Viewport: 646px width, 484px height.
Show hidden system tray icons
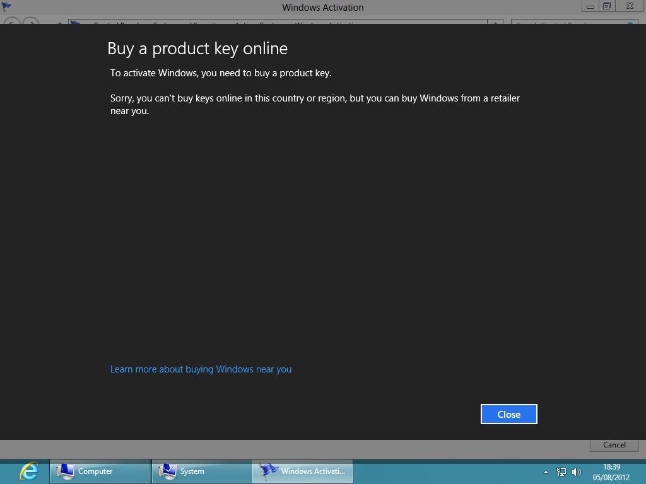[x=546, y=472]
